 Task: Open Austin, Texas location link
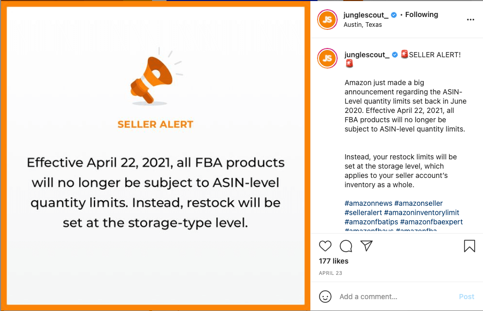pos(362,25)
